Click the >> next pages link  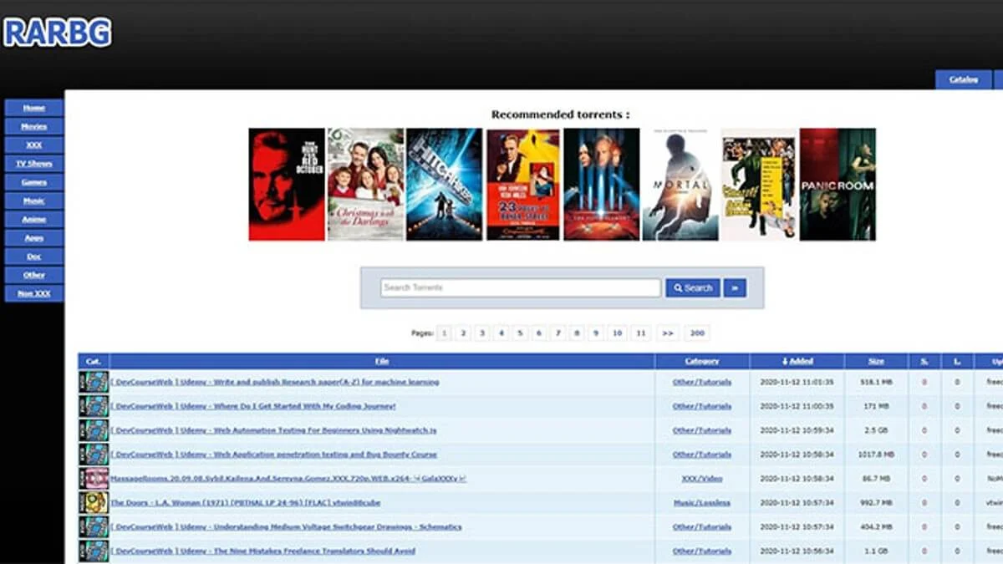[667, 333]
